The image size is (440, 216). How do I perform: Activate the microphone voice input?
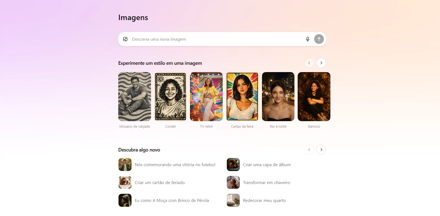[x=308, y=39]
